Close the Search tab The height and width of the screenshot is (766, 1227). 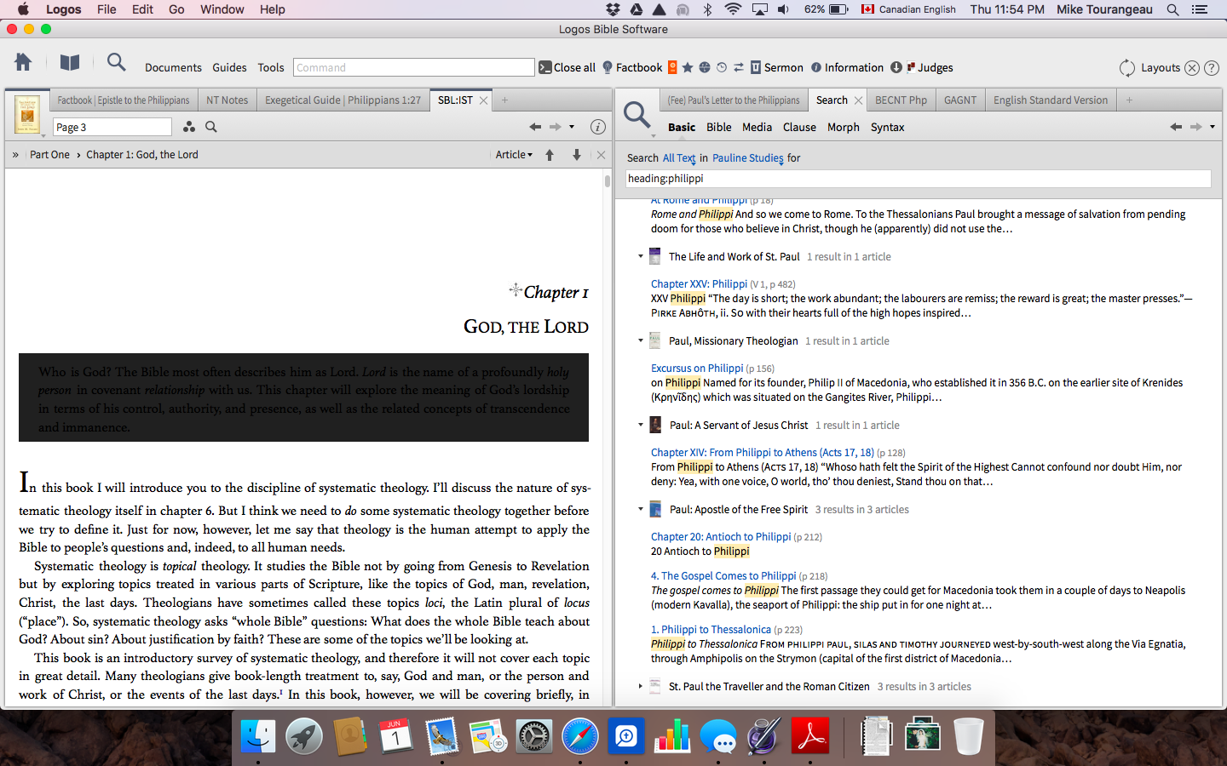coord(858,100)
